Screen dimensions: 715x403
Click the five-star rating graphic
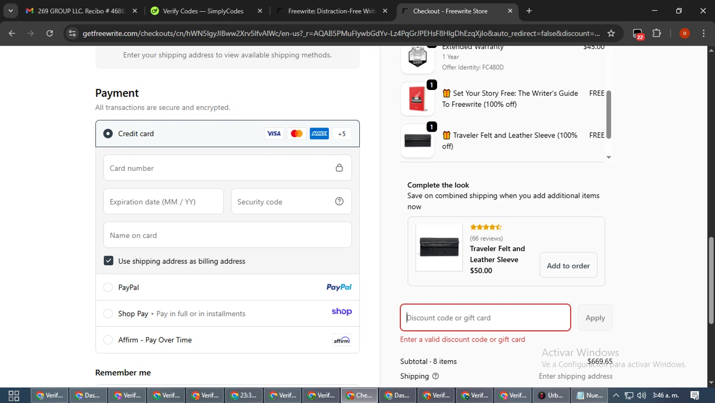(x=486, y=227)
